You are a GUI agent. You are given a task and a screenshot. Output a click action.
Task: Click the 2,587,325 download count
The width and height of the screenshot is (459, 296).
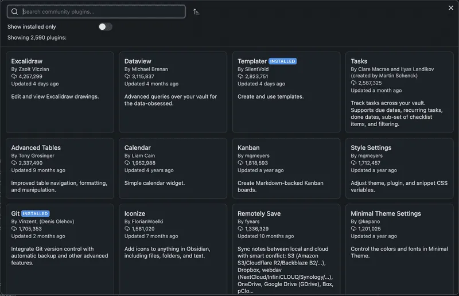pos(370,83)
